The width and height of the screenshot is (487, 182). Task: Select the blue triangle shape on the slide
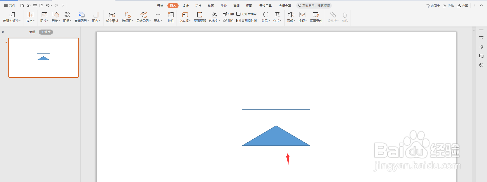click(x=276, y=138)
